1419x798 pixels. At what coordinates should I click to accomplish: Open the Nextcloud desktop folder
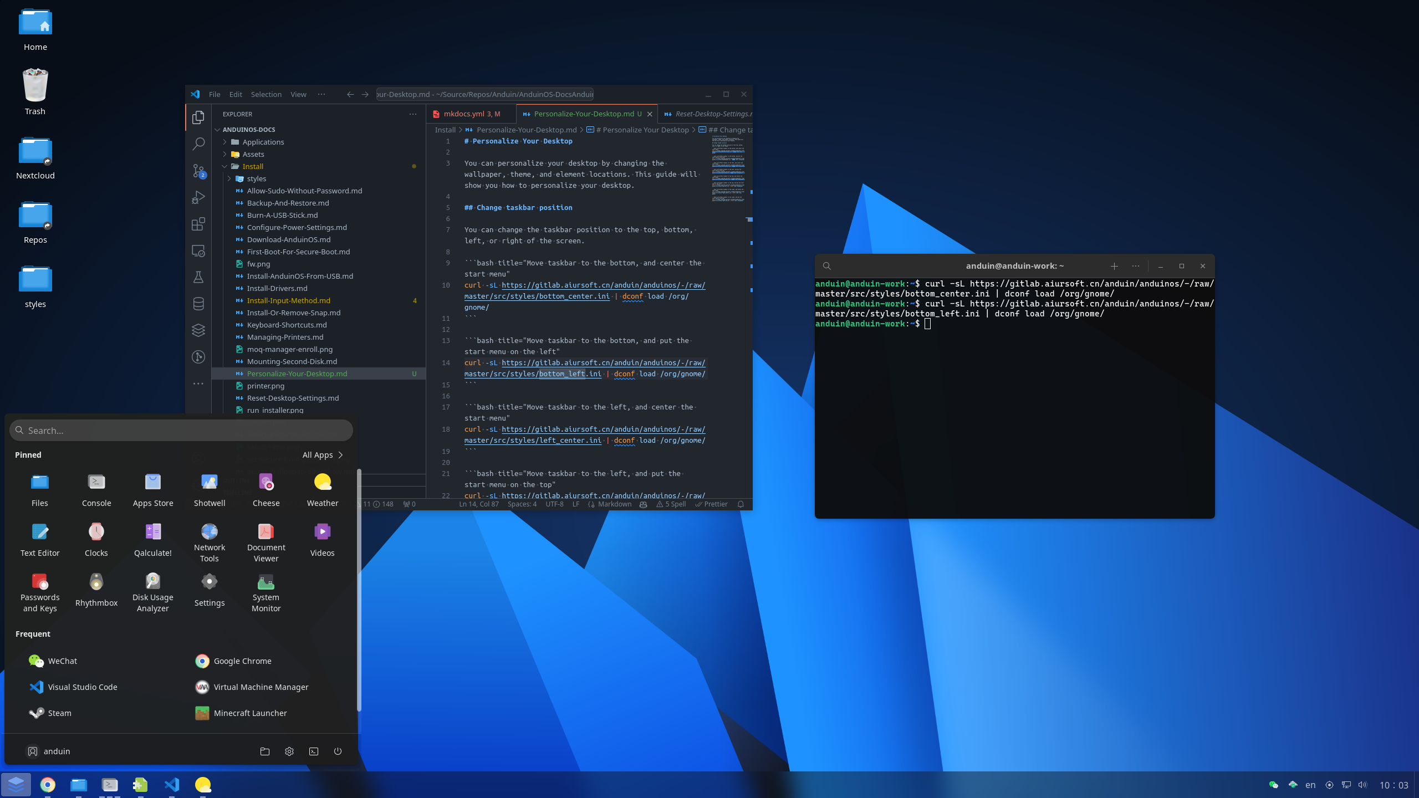point(35,158)
